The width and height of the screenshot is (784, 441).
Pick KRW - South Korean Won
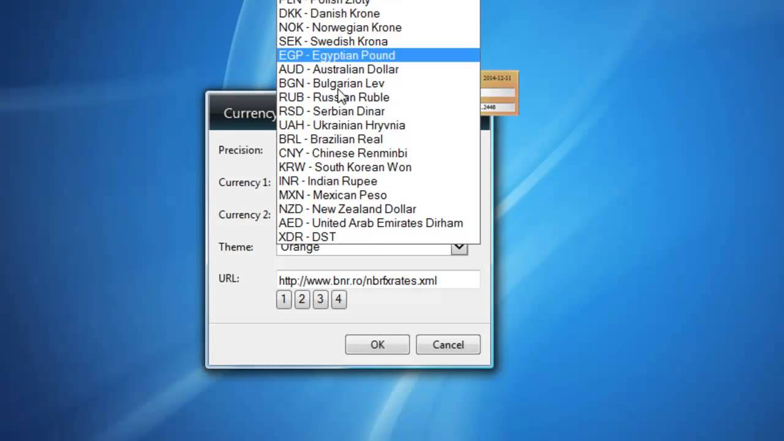click(x=378, y=167)
